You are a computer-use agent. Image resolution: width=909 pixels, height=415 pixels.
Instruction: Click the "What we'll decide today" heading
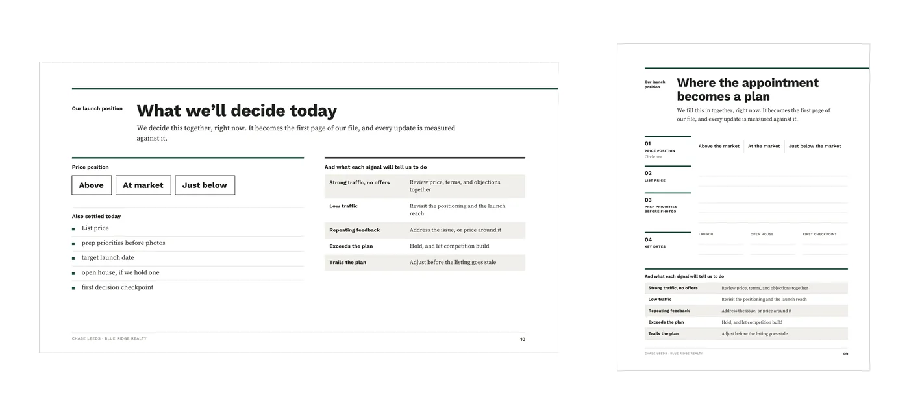pos(237,111)
